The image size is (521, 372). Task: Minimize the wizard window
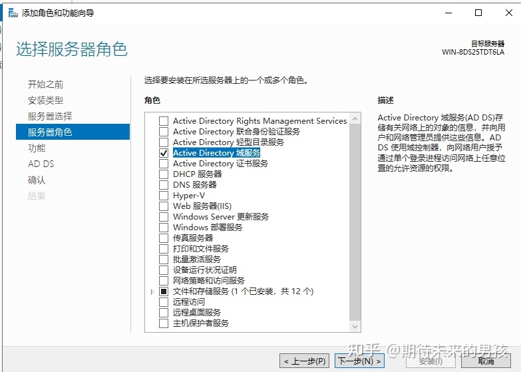point(448,13)
